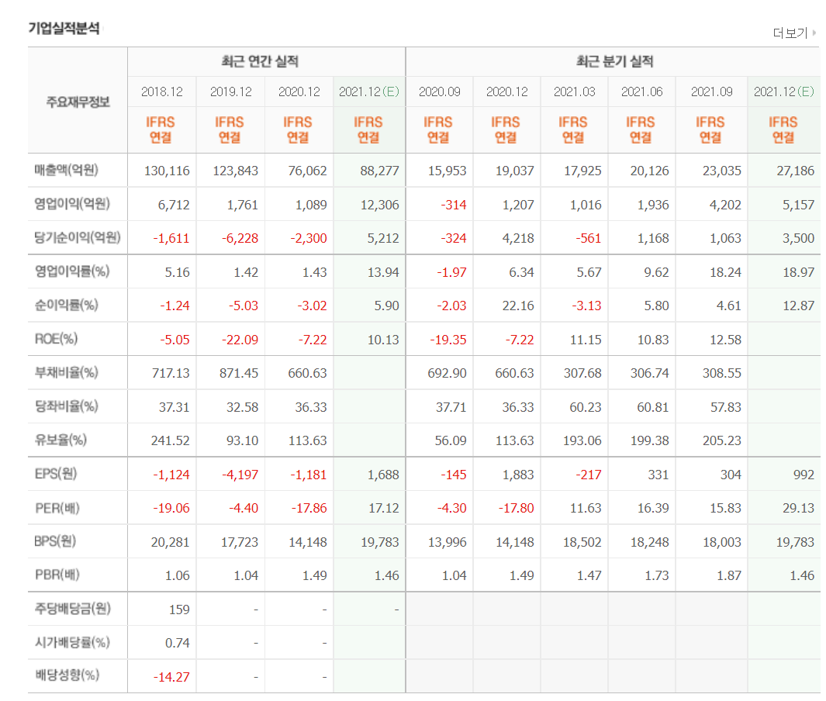This screenshot has width=826, height=701.
Task: Select the 순이익률(%) row label
Action: (67, 305)
